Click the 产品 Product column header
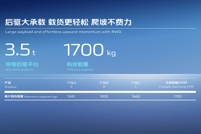This screenshot has width=201, height=134. [11, 84]
